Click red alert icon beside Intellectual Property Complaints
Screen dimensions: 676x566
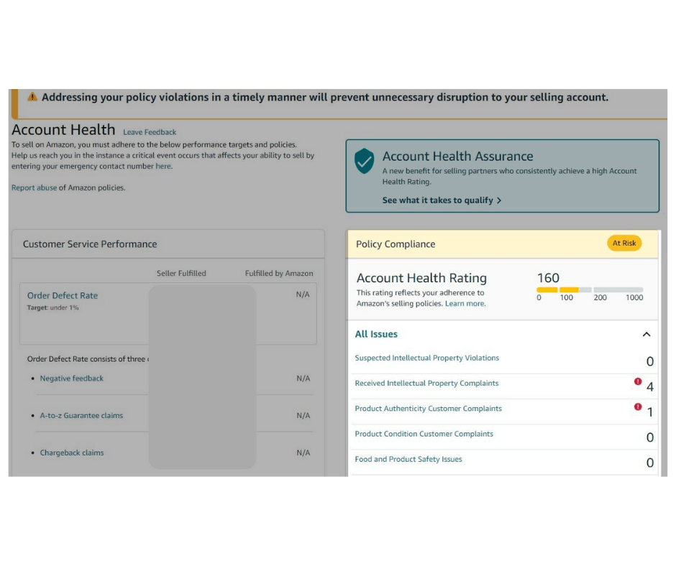point(638,382)
